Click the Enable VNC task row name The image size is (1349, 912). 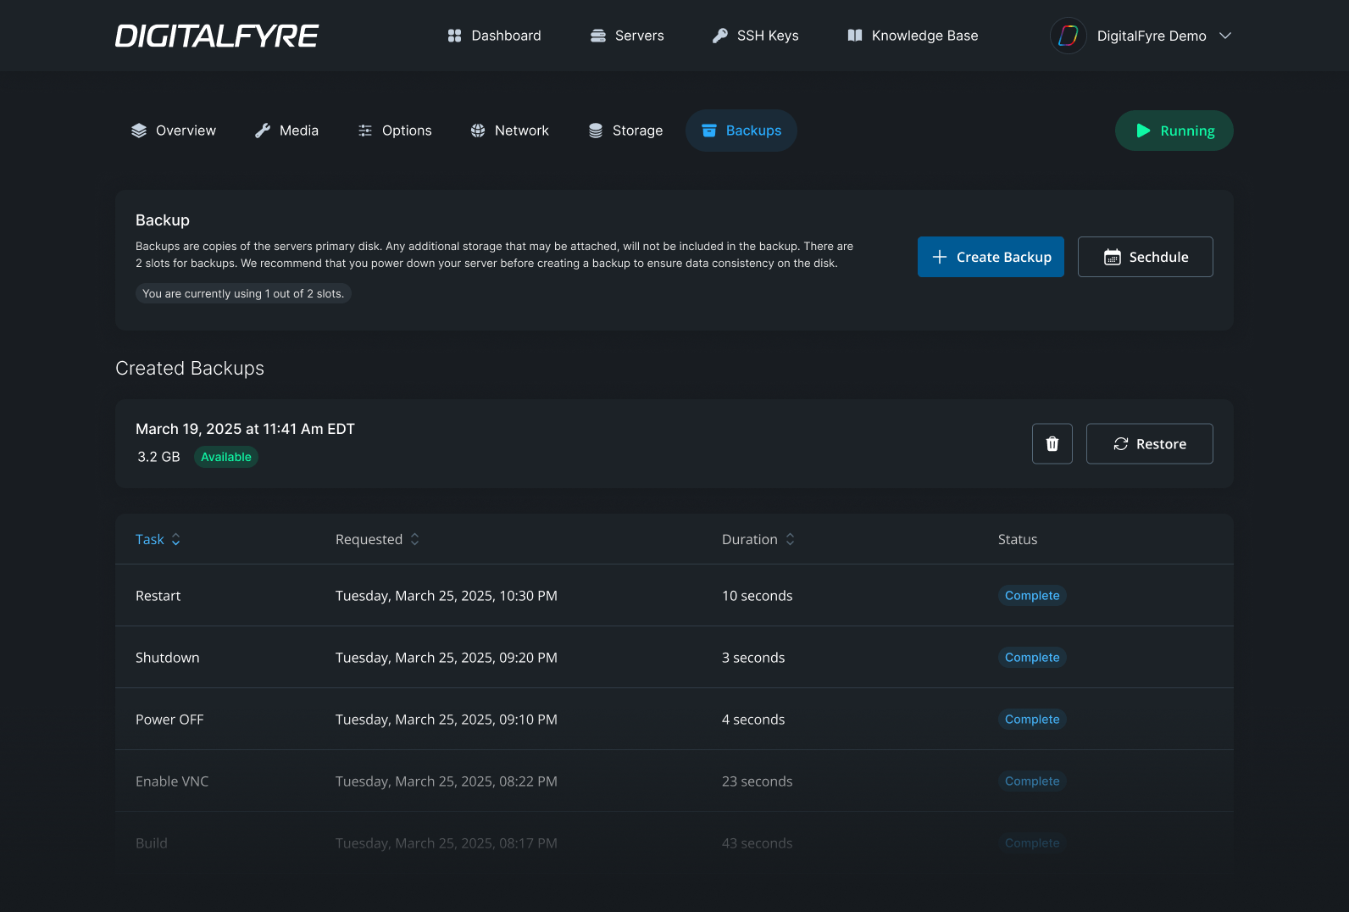pyautogui.click(x=172, y=781)
